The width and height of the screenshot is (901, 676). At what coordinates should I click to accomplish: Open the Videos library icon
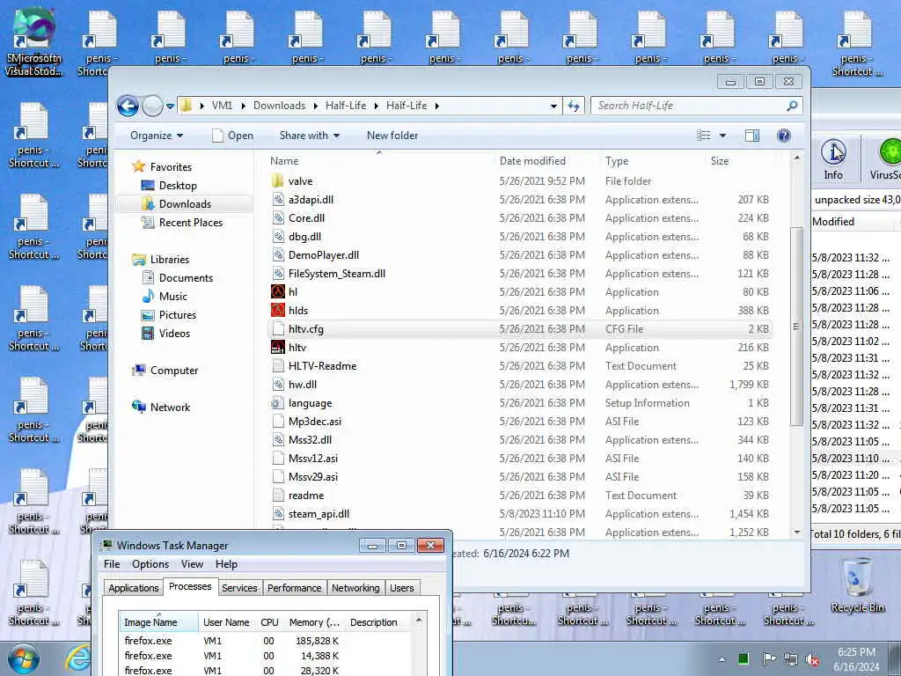pos(148,334)
